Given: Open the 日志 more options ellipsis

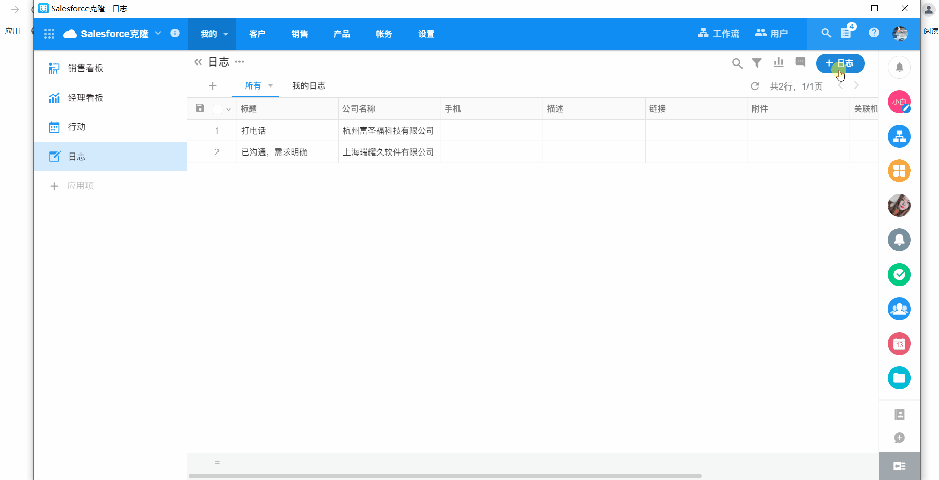Looking at the screenshot, I should pos(239,62).
